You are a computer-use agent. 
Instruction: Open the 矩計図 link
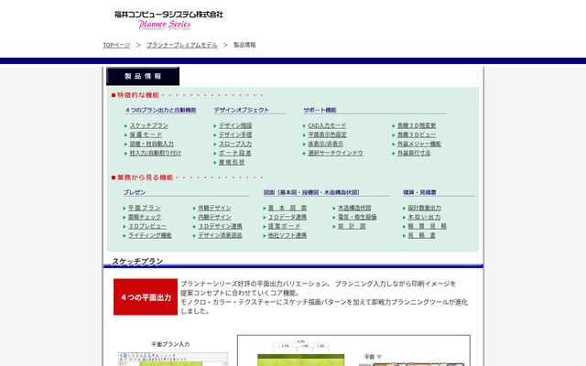[x=352, y=226]
